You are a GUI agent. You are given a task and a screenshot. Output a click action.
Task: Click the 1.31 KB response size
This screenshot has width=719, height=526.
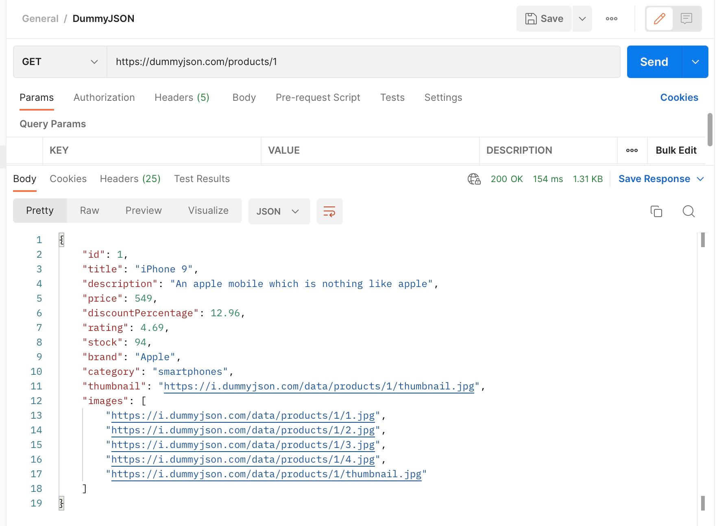pos(588,179)
